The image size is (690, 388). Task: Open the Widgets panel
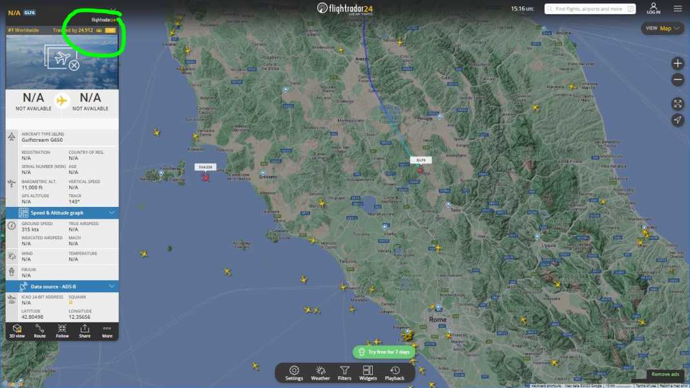click(x=368, y=373)
